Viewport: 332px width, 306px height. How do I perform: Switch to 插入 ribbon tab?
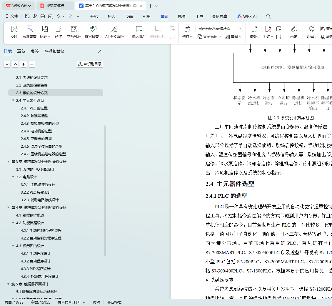tap(111, 16)
